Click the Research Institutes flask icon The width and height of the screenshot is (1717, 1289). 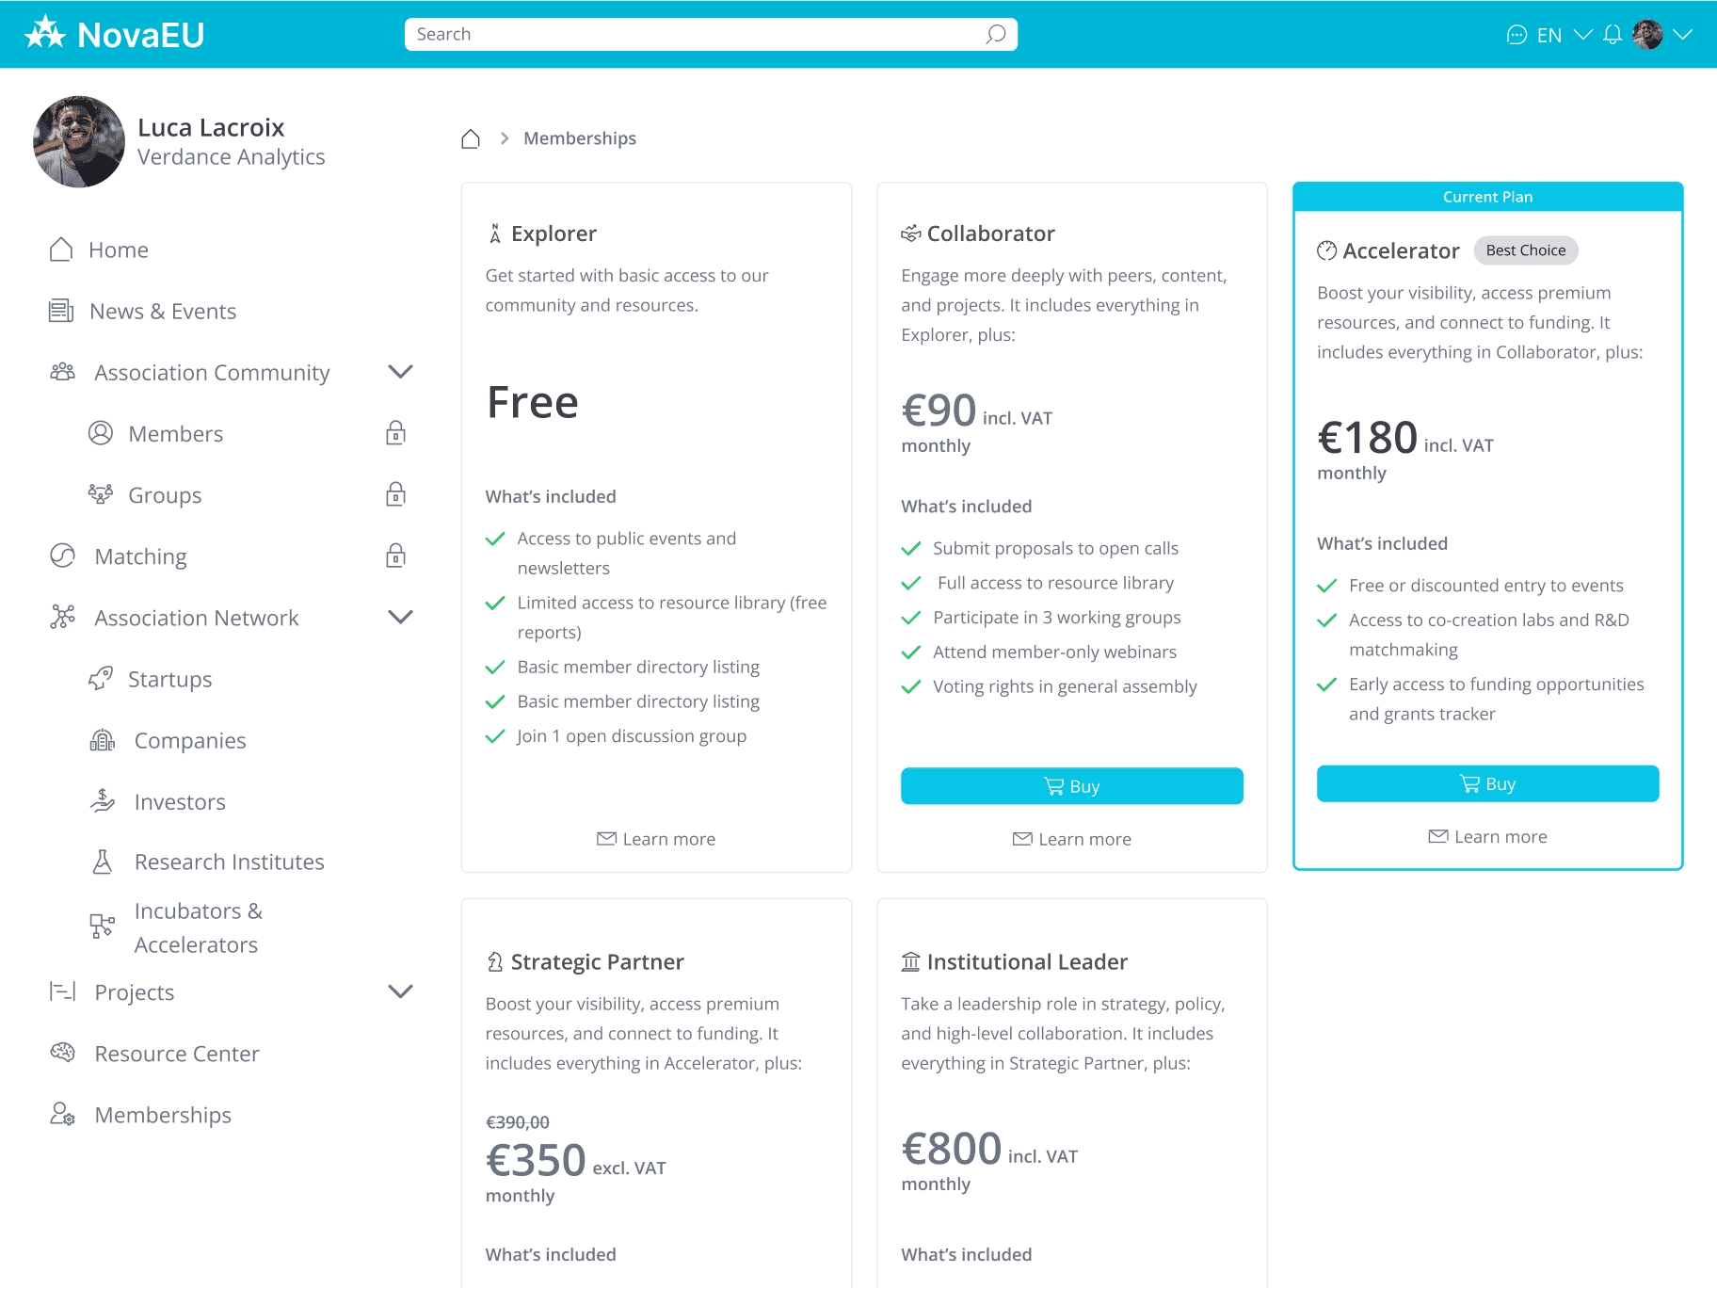pyautogui.click(x=102, y=861)
